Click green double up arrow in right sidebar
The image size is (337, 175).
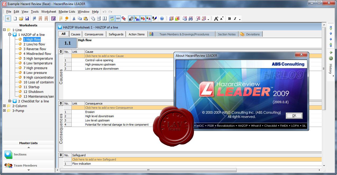[x=331, y=28]
